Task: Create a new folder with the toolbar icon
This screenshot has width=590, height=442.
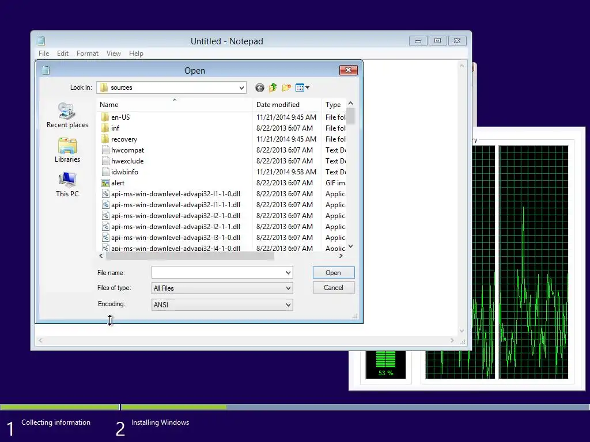Action: point(286,87)
